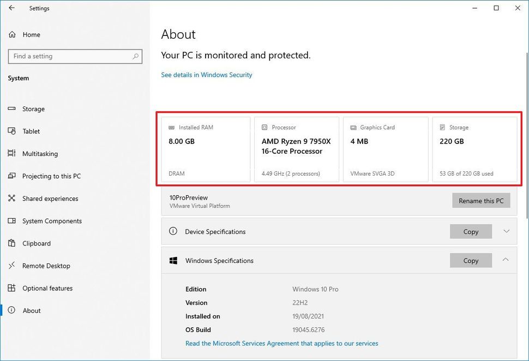Go to the Home settings page
The image size is (529, 361).
tap(31, 34)
